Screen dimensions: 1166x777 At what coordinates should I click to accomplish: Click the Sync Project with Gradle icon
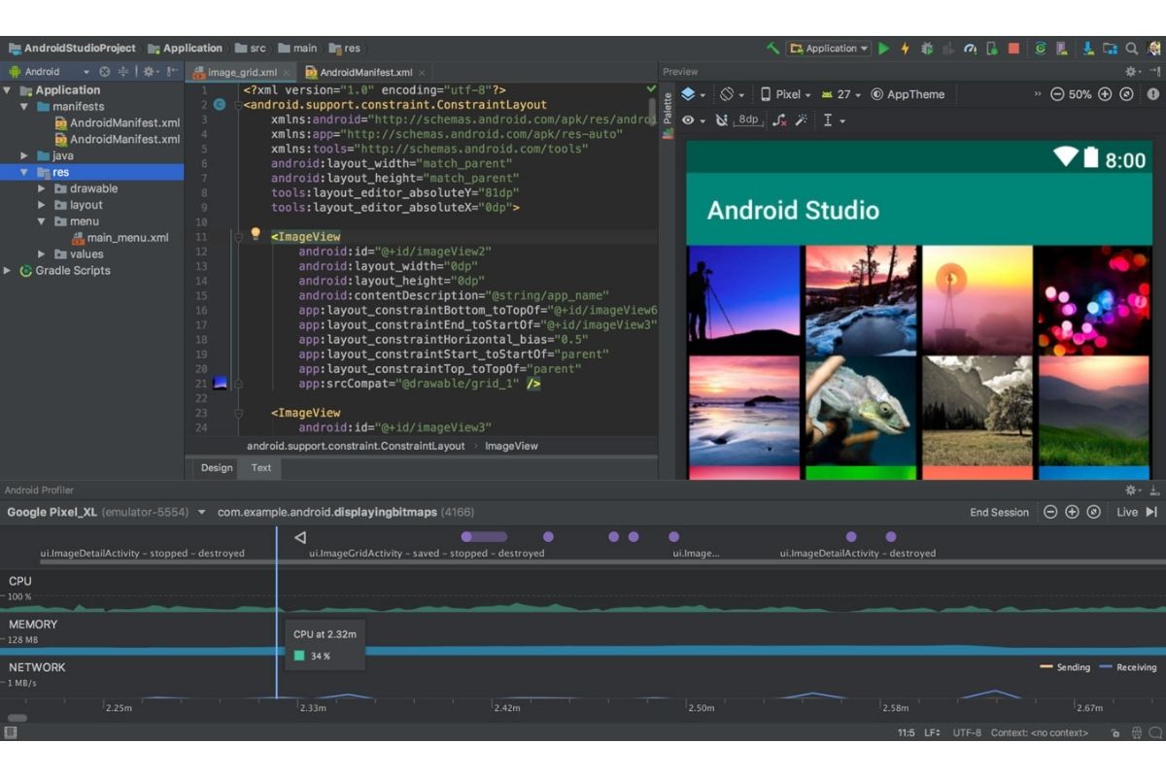point(1041,48)
